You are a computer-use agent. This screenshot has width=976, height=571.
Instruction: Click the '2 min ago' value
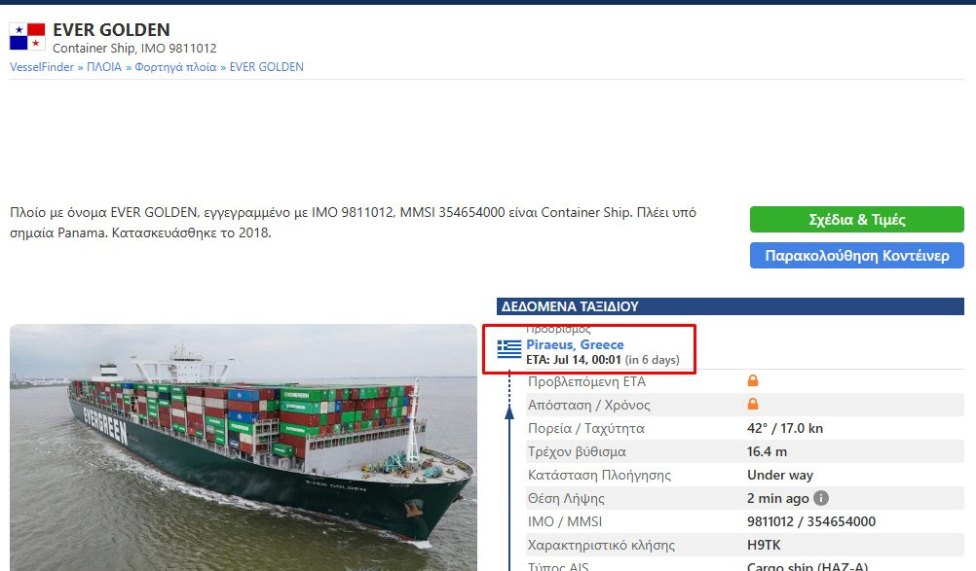[778, 498]
